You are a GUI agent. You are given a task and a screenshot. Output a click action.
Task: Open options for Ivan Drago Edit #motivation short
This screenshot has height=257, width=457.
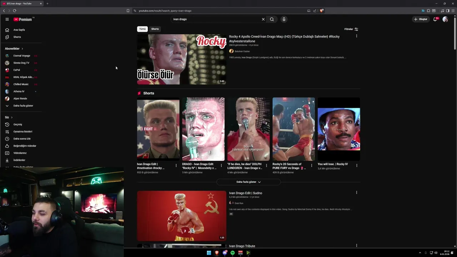(176, 166)
